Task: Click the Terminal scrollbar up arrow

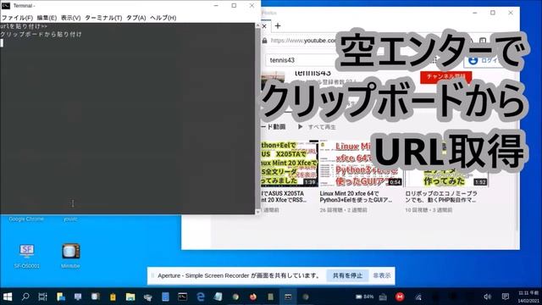Action: [257, 25]
